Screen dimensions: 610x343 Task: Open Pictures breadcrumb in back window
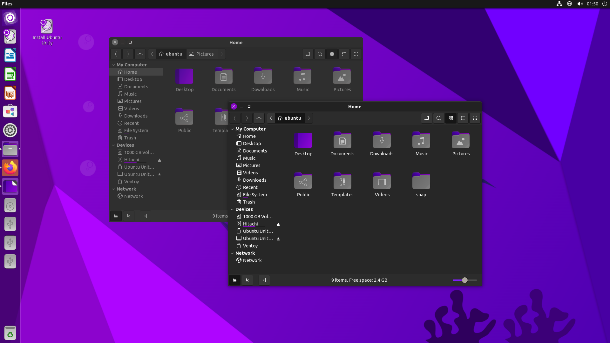coord(201,54)
